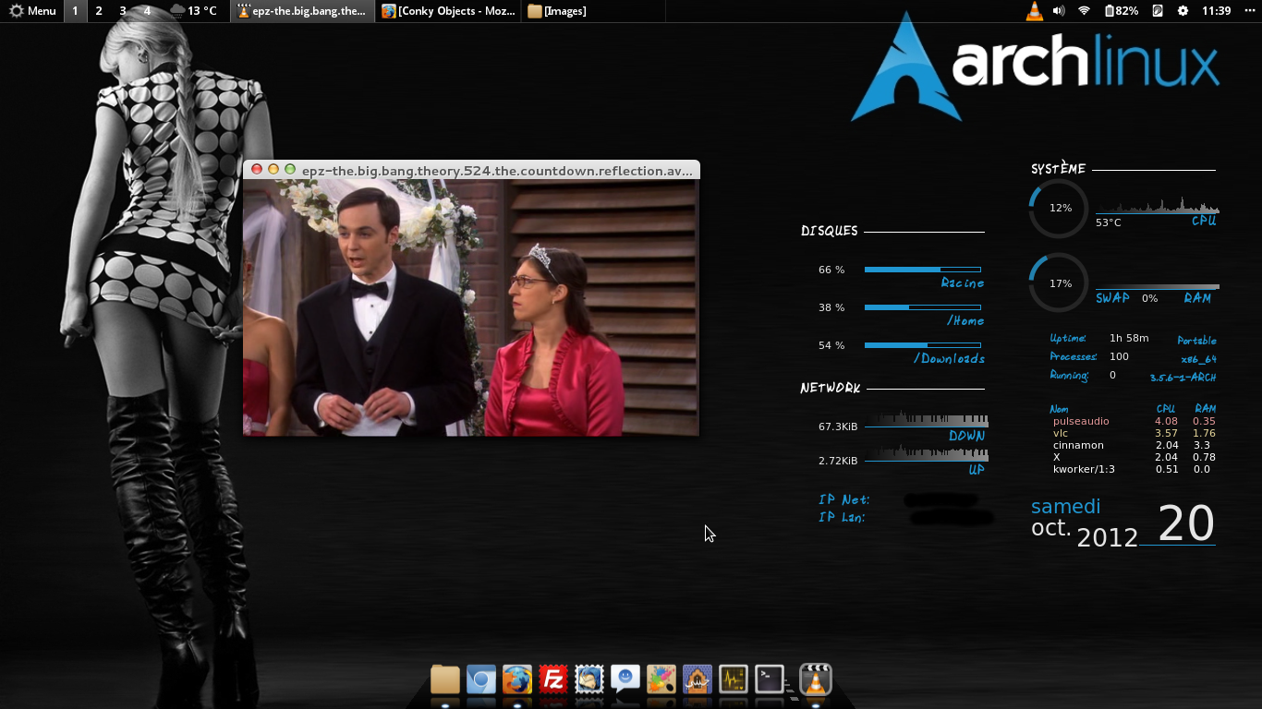Minimize the VLC window with yellow button

pos(273,170)
